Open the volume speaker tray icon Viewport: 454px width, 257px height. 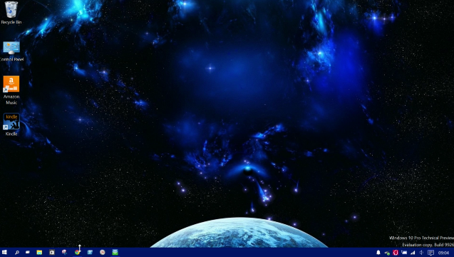422,253
